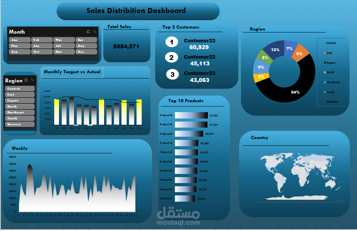Viewport: 357px width, 231px height.
Task: Toggle multi-select in the Region slicer
Action: tap(26, 80)
